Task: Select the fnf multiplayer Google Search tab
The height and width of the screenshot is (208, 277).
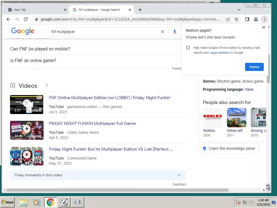Action: [x=102, y=10]
